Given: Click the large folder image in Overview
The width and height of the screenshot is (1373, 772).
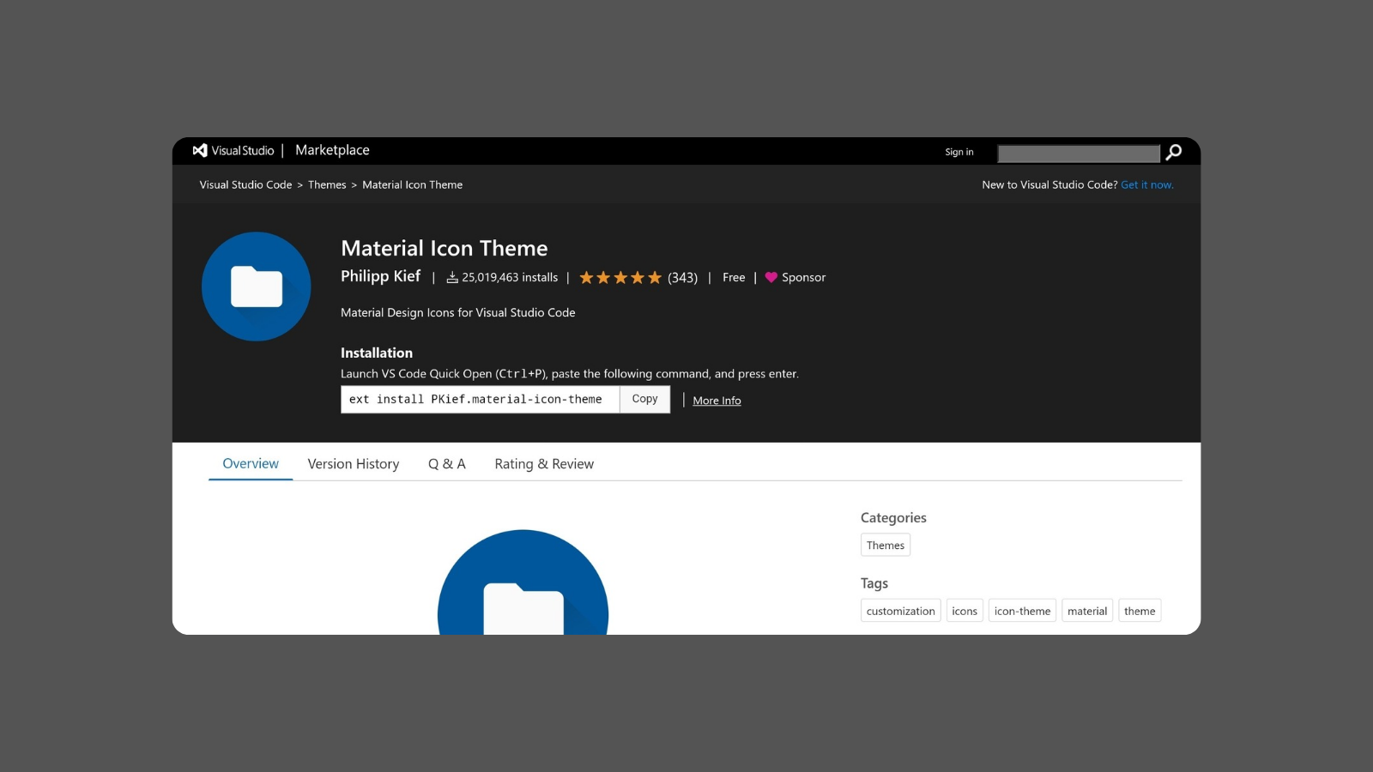Looking at the screenshot, I should (x=523, y=582).
